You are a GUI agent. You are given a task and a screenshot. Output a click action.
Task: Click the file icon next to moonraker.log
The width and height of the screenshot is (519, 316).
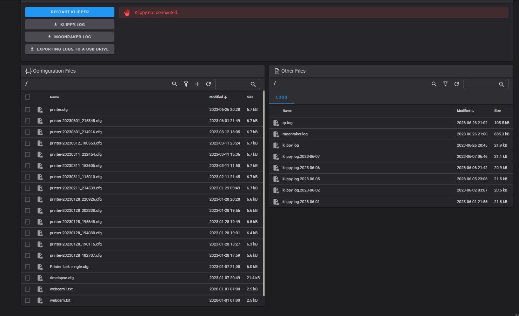276,134
